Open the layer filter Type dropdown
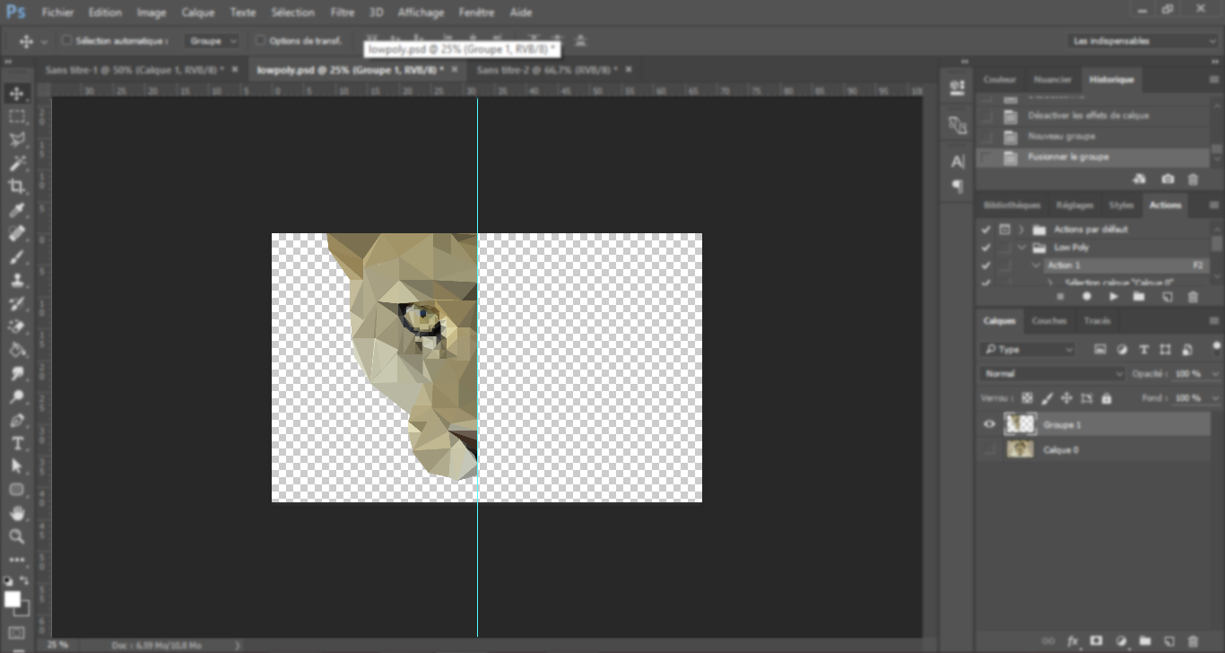Viewport: 1225px width, 653px height. (x=1027, y=350)
